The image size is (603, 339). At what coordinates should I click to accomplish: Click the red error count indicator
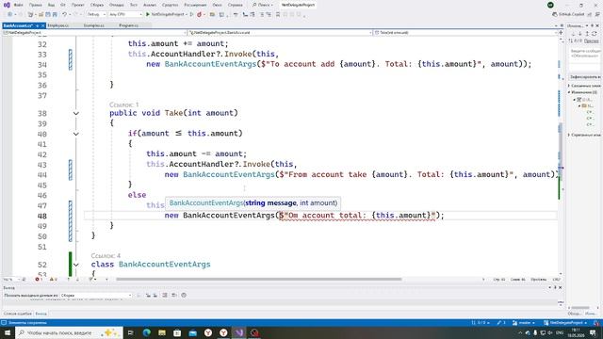(39, 280)
